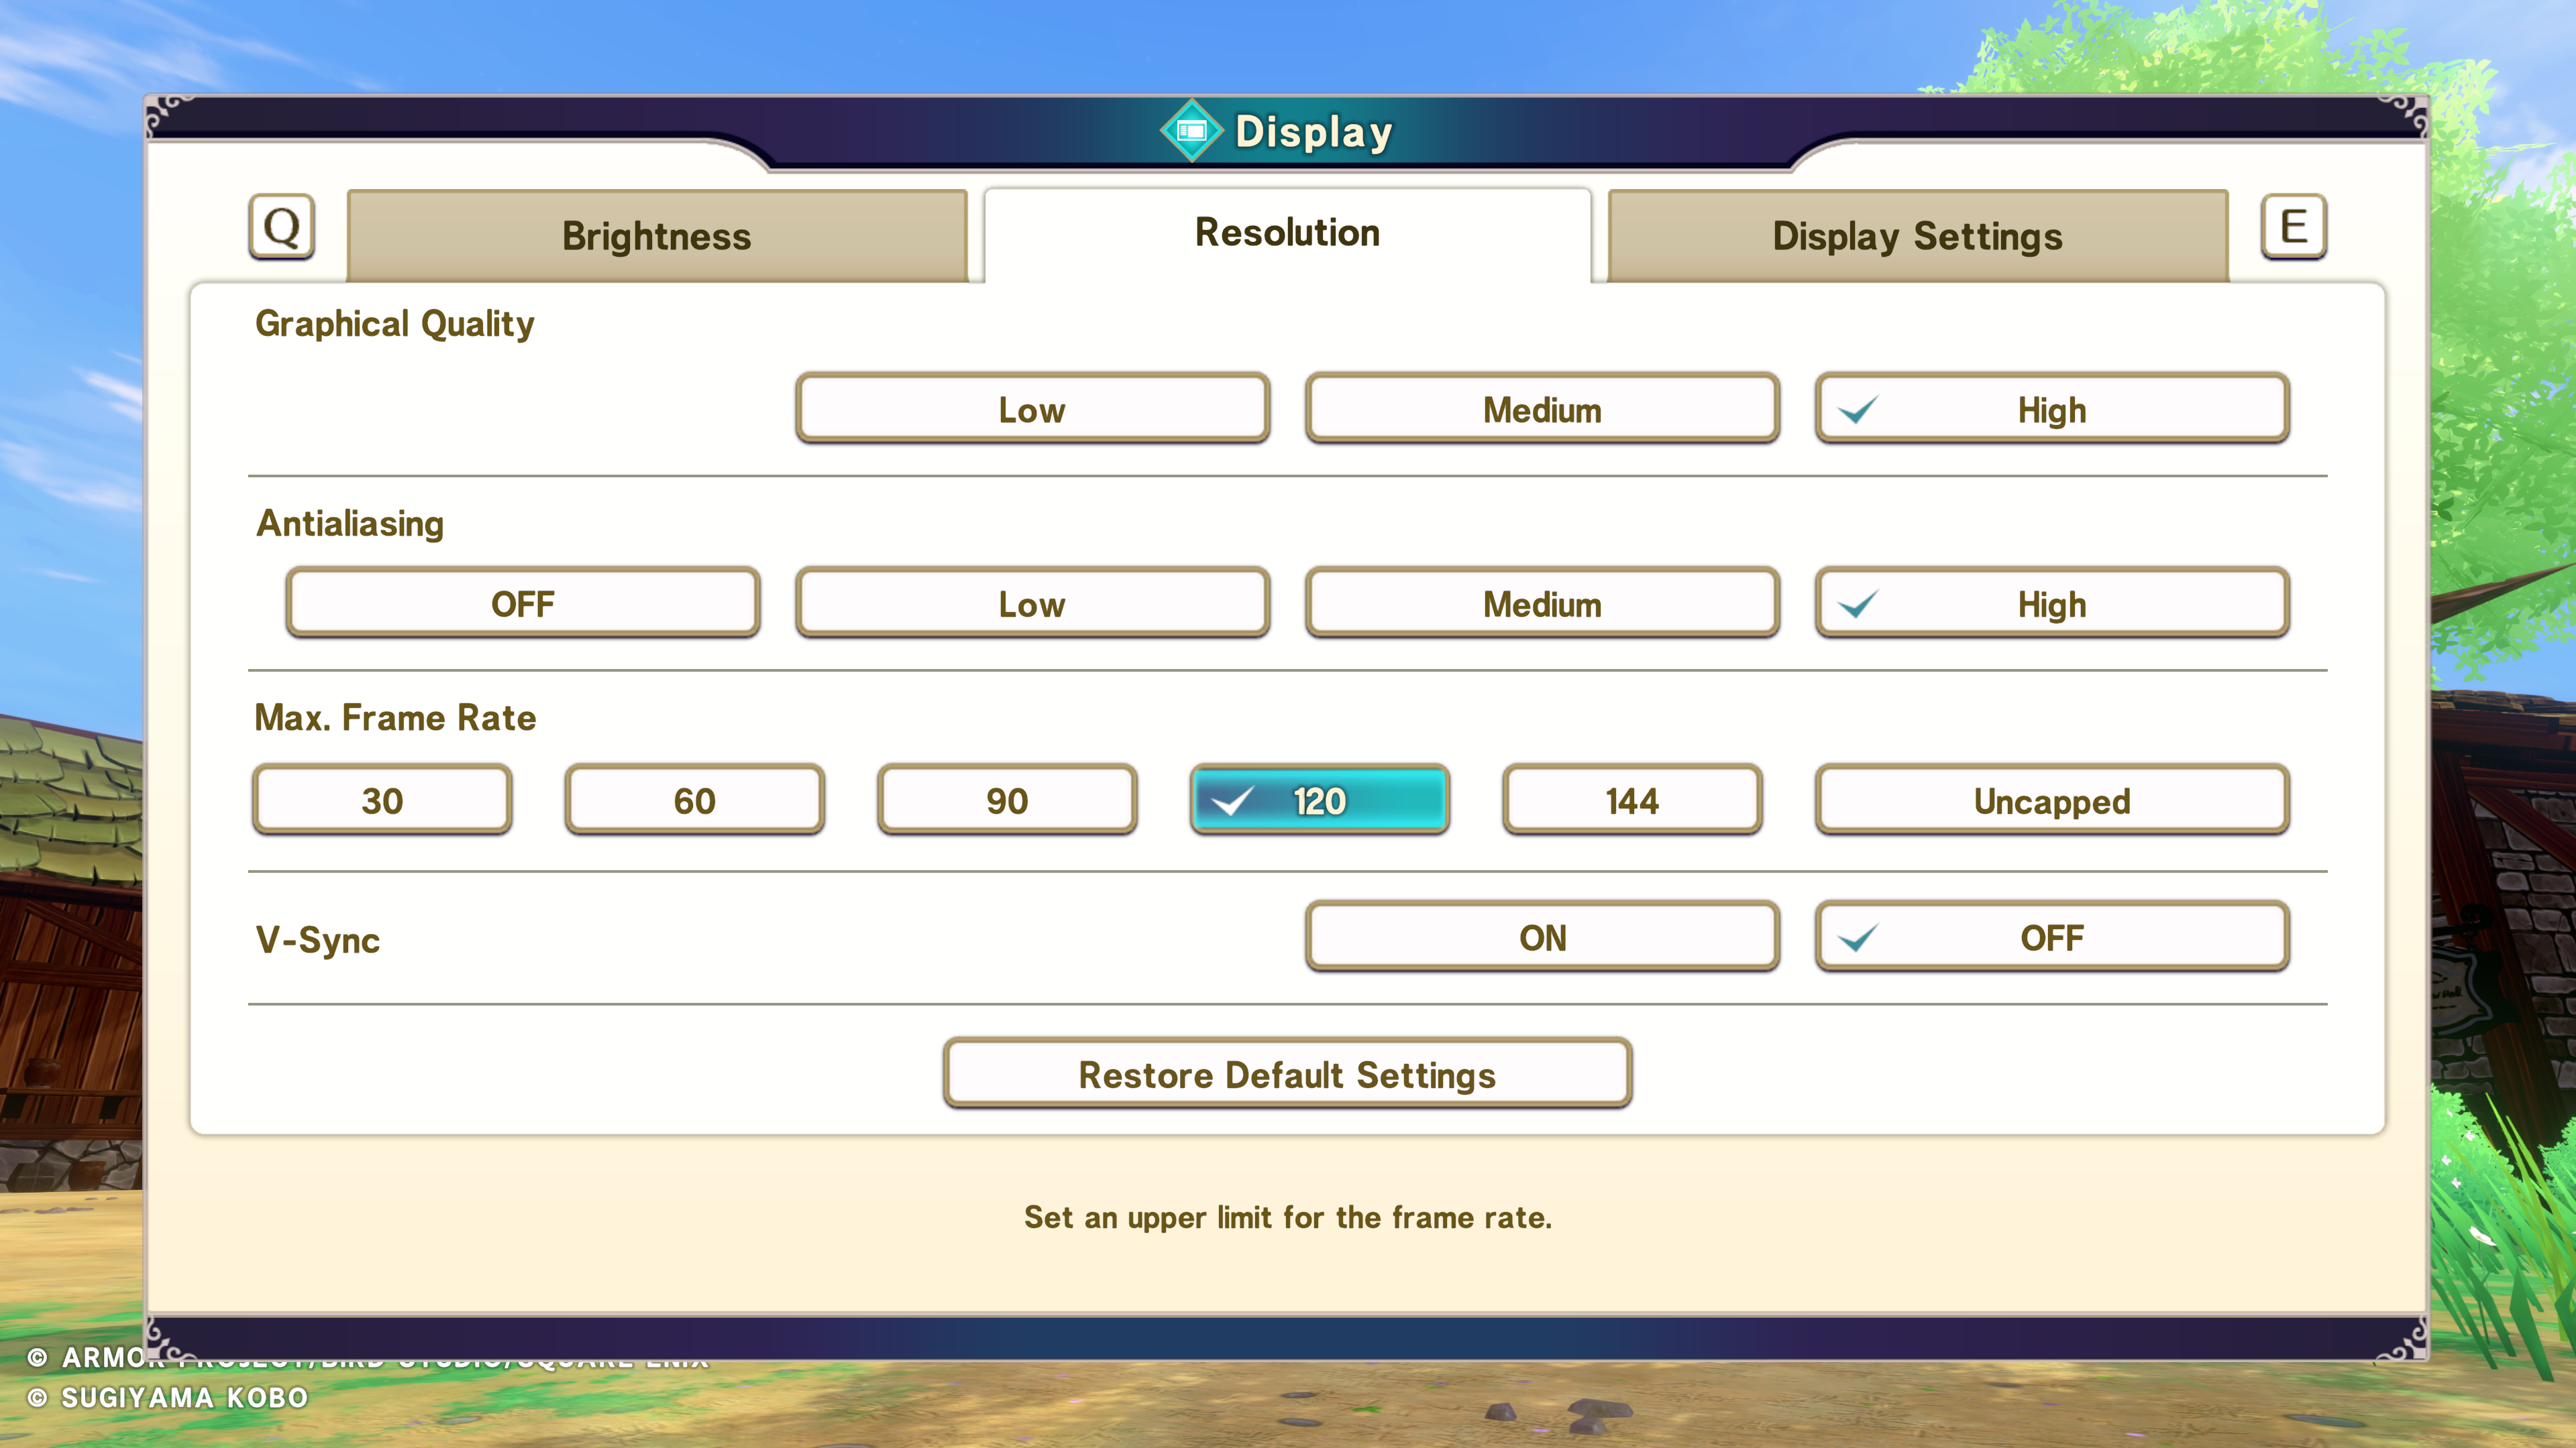The width and height of the screenshot is (2576, 1448).
Task: Click the Max. Frame Rate heading
Action: 395,717
